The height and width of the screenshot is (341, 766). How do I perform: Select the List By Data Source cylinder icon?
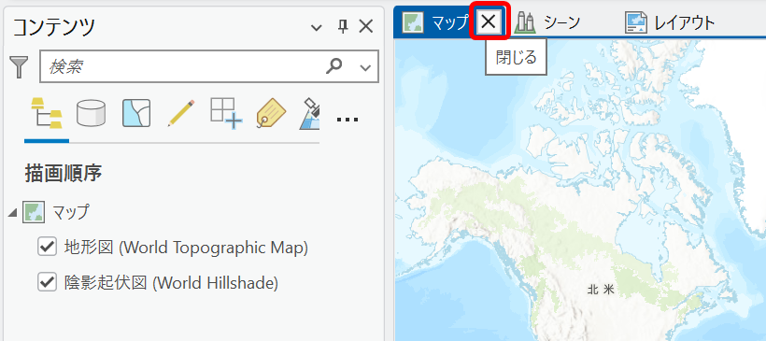click(x=91, y=113)
